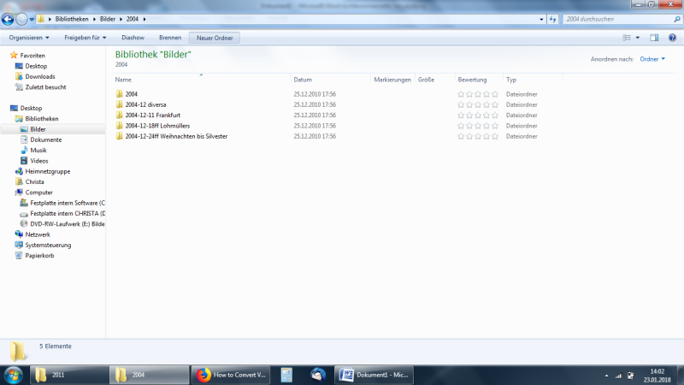Switch to the 2011 folder taskbar window
This screenshot has height=385, width=684.
pyautogui.click(x=69, y=375)
